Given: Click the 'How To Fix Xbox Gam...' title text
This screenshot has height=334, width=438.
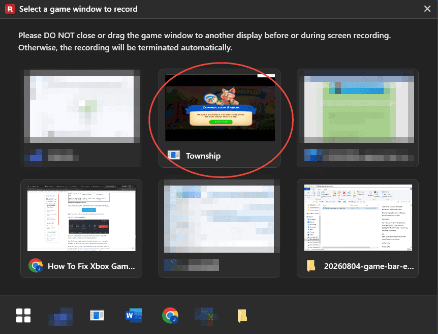Looking at the screenshot, I should (91, 266).
